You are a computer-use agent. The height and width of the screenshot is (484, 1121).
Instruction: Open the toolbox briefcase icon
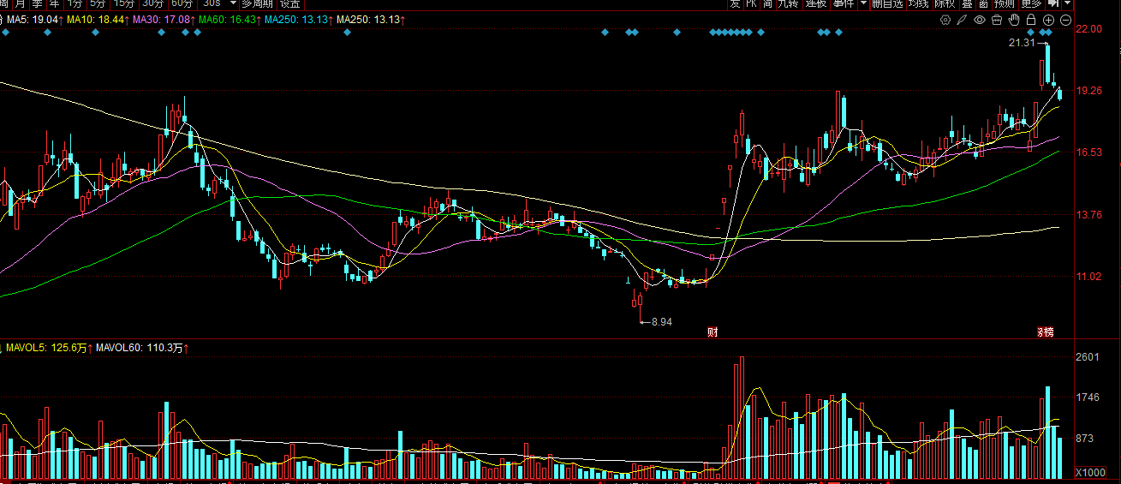[997, 20]
